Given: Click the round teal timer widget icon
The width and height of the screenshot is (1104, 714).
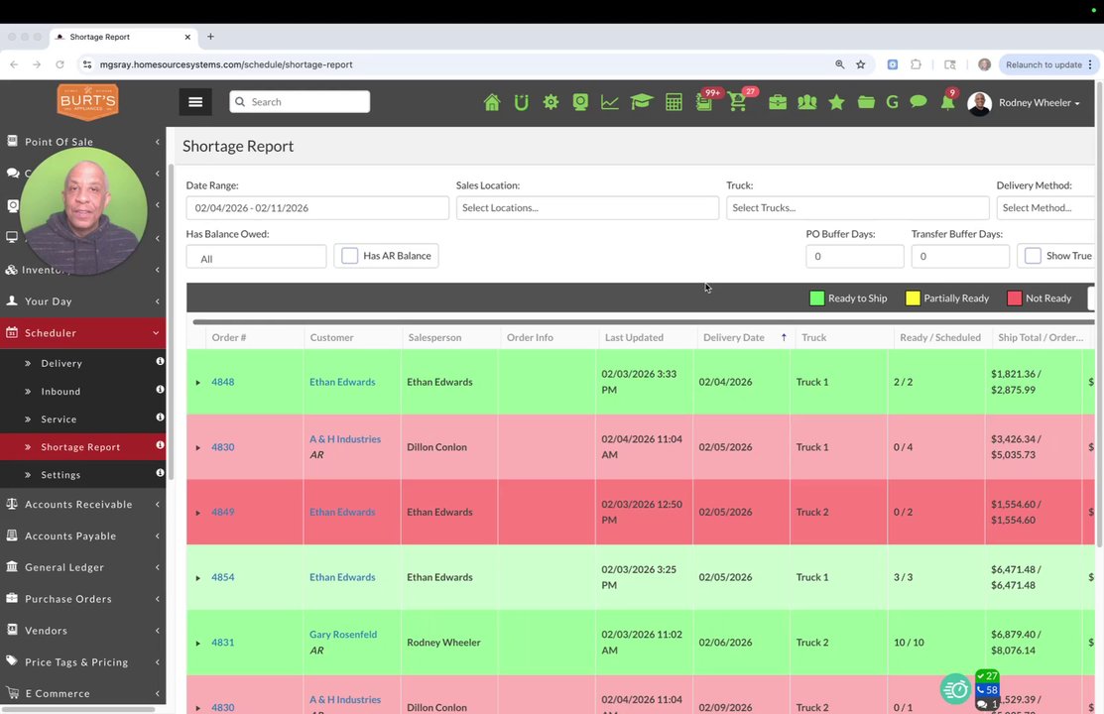Looking at the screenshot, I should 955,688.
